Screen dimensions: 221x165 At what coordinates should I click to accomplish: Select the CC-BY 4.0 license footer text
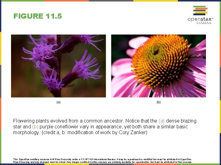103,161
